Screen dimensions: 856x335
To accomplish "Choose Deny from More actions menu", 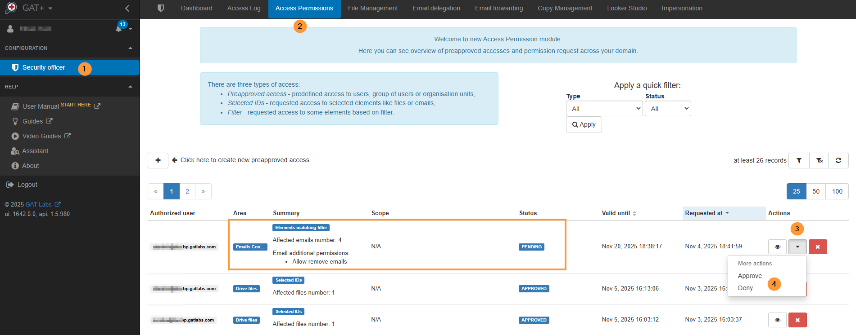I will [745, 288].
